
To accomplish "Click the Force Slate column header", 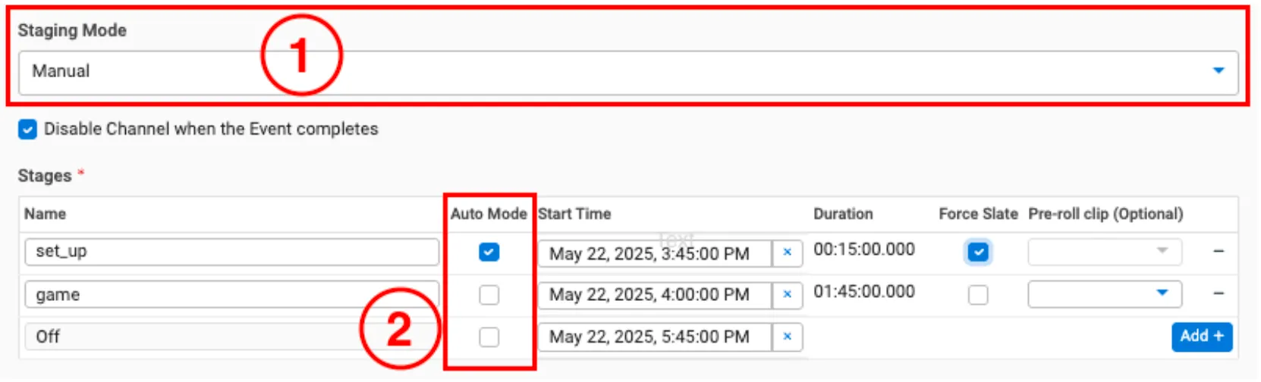I will [978, 214].
